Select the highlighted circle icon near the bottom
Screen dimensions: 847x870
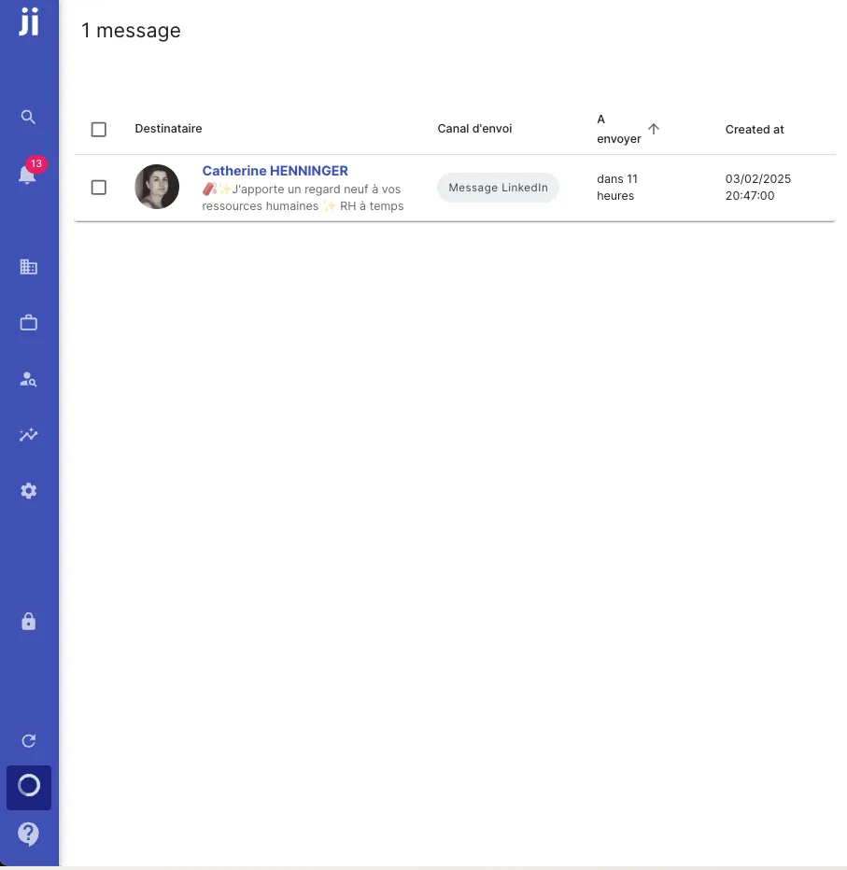[x=28, y=787]
